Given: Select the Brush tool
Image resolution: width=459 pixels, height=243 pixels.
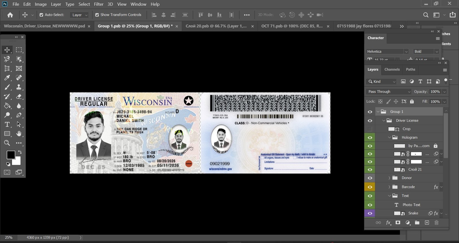Looking at the screenshot, I should (x=7, y=87).
